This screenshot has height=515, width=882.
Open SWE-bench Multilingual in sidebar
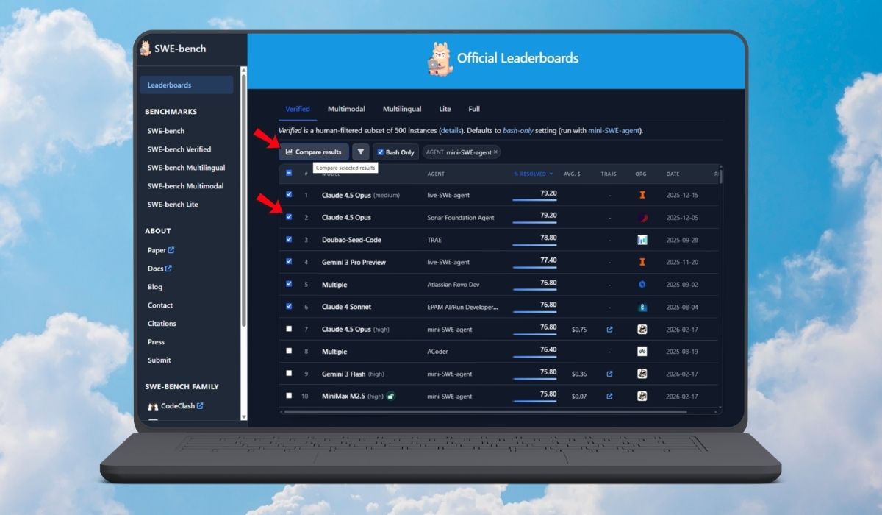[x=186, y=168]
